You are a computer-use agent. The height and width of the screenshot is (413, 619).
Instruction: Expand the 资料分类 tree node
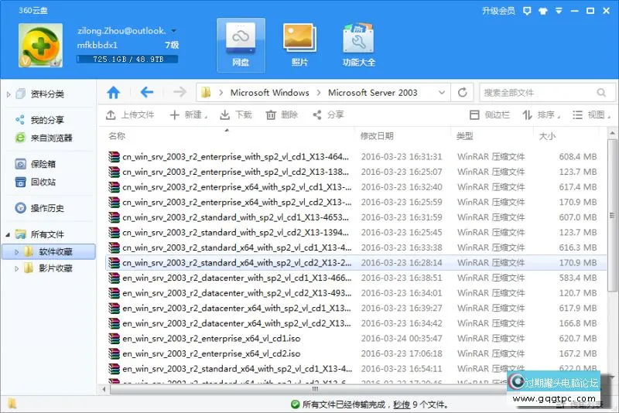9,94
